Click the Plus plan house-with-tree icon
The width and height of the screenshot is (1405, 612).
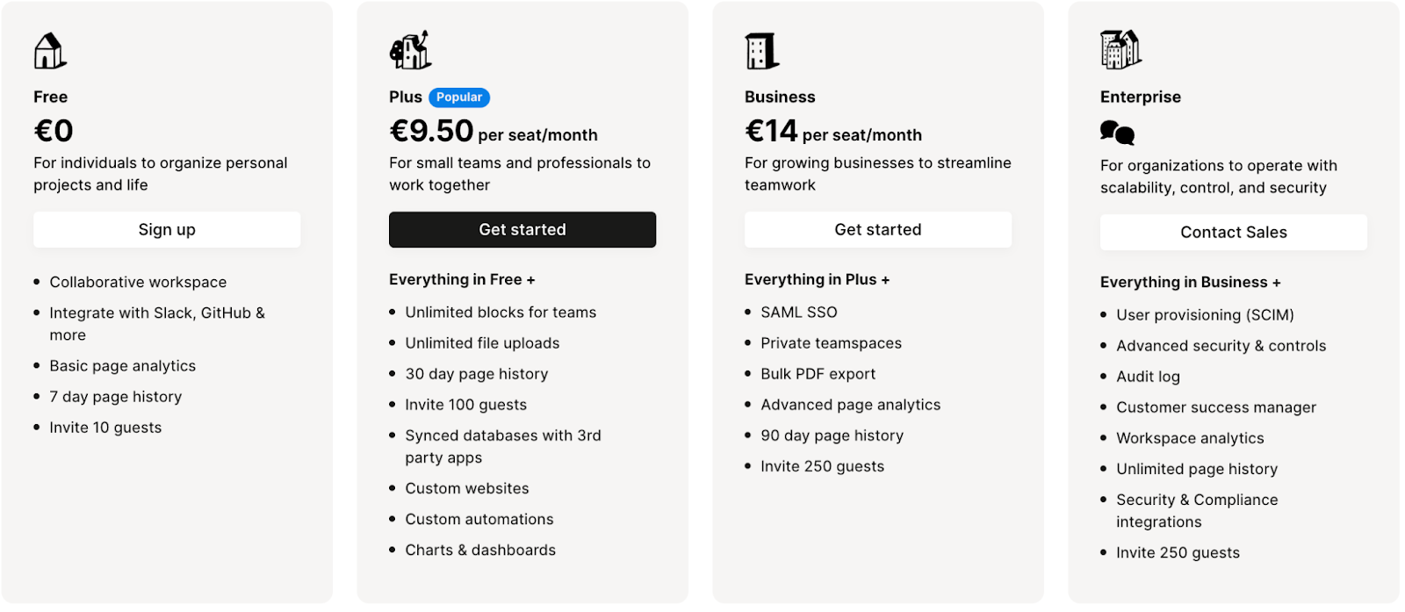[410, 51]
